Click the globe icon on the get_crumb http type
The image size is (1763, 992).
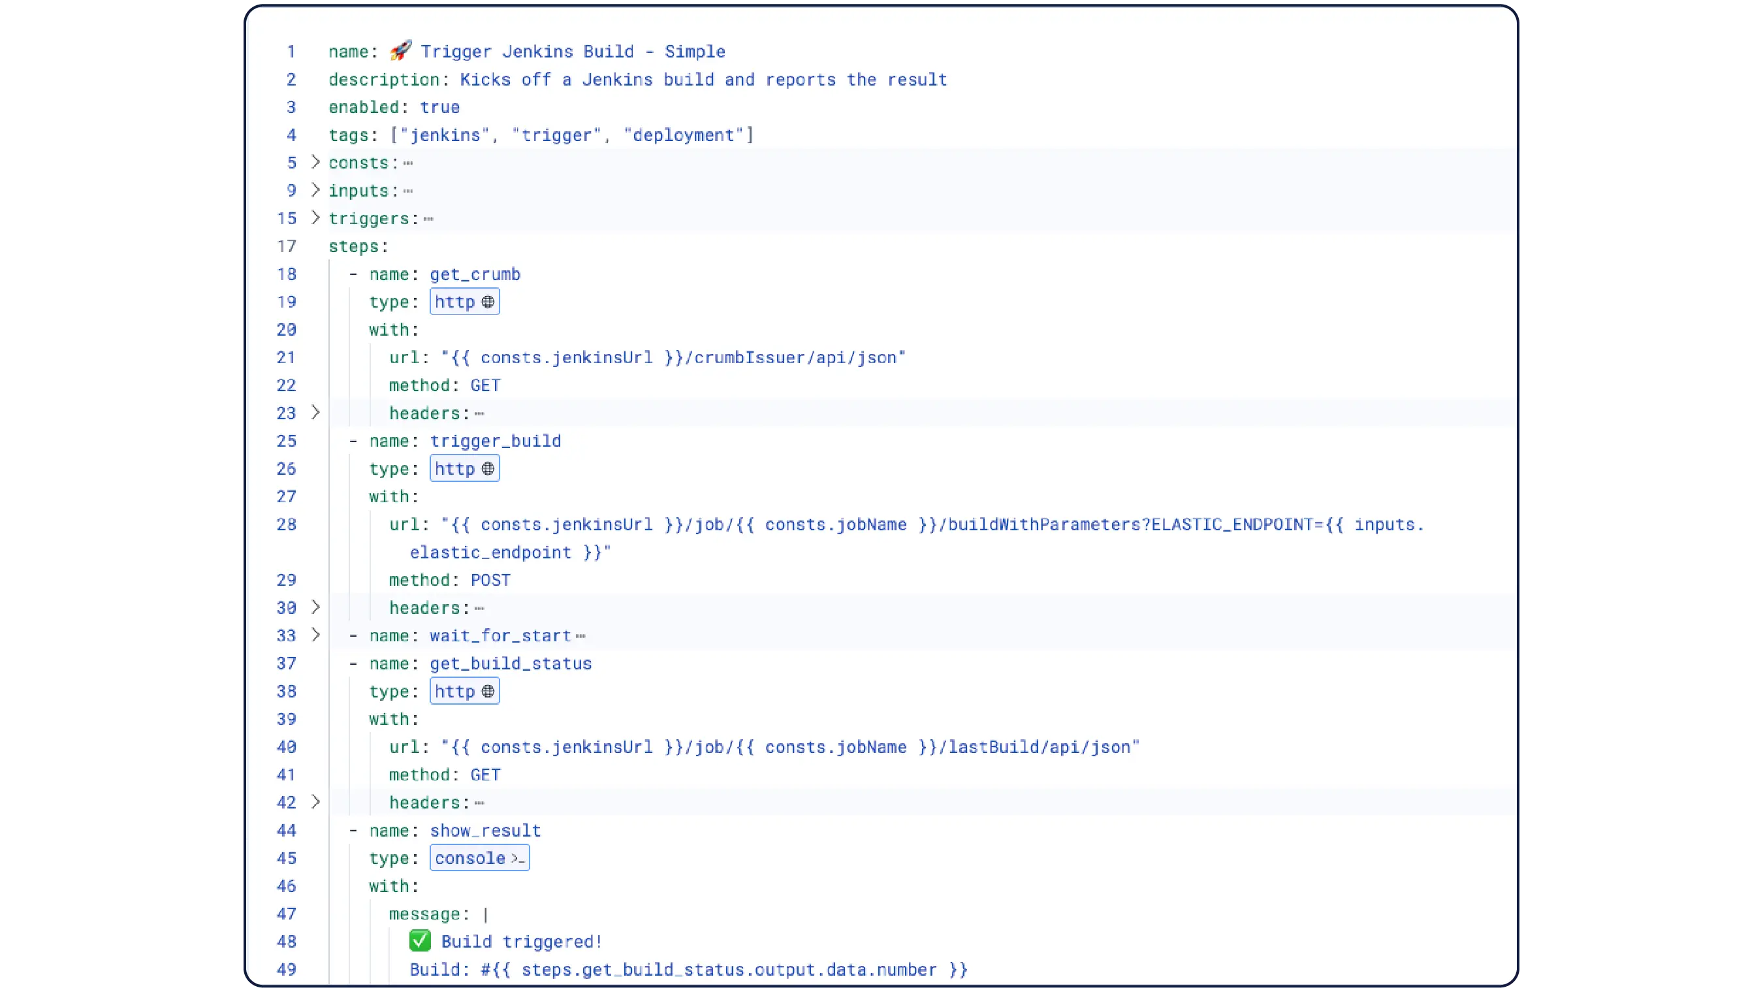click(x=487, y=302)
